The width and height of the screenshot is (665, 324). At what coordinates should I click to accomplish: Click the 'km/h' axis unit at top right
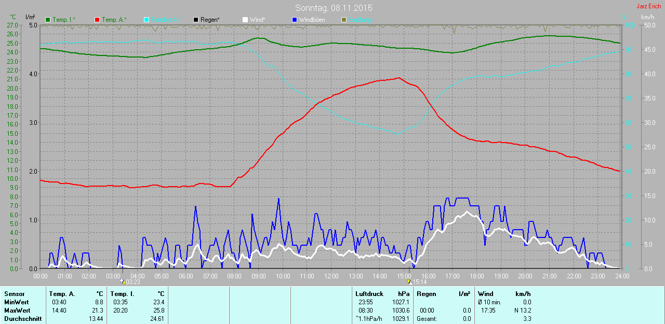pyautogui.click(x=648, y=17)
